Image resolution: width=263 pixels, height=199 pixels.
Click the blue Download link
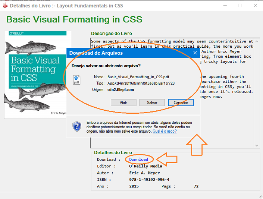coord(138,159)
